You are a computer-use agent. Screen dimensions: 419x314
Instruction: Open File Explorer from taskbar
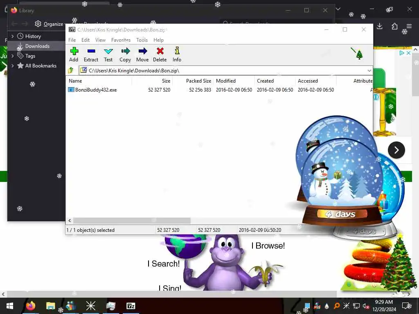pyautogui.click(x=50, y=306)
